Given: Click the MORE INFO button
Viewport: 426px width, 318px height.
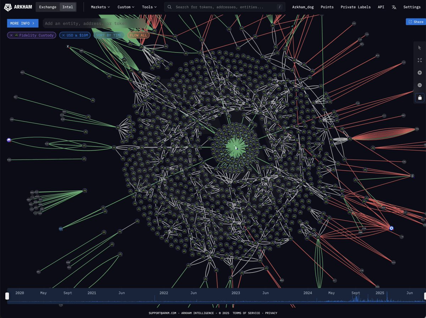Looking at the screenshot, I should pos(23,23).
